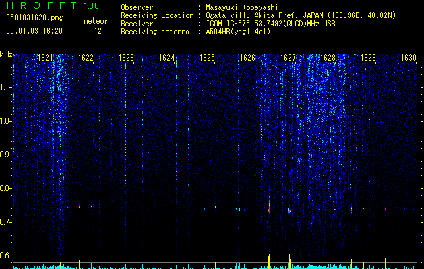Image resolution: width=424 pixels, height=269 pixels.
Task: Click the kHz axis unit label
Action: 6,54
